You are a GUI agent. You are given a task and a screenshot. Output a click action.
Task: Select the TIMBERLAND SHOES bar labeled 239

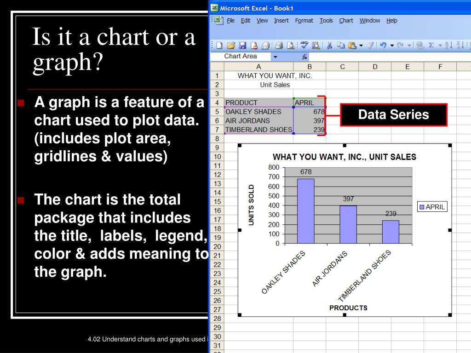coord(391,232)
